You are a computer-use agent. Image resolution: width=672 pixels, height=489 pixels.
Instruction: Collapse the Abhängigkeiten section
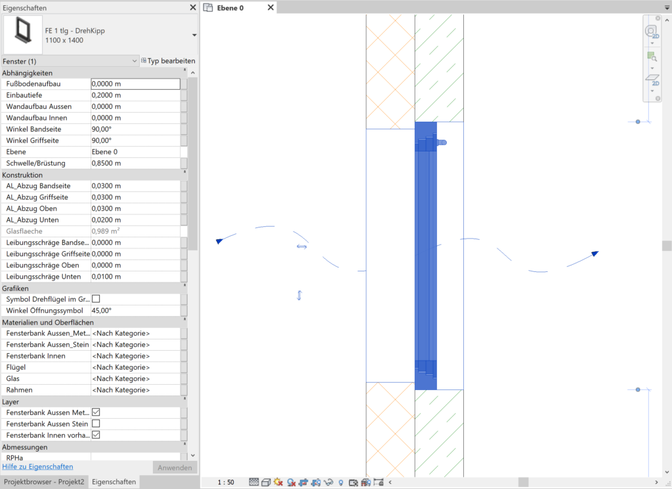tap(184, 73)
